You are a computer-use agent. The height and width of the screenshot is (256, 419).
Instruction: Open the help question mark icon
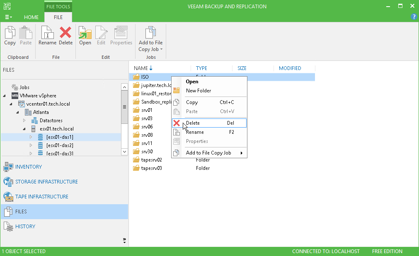pos(414,17)
